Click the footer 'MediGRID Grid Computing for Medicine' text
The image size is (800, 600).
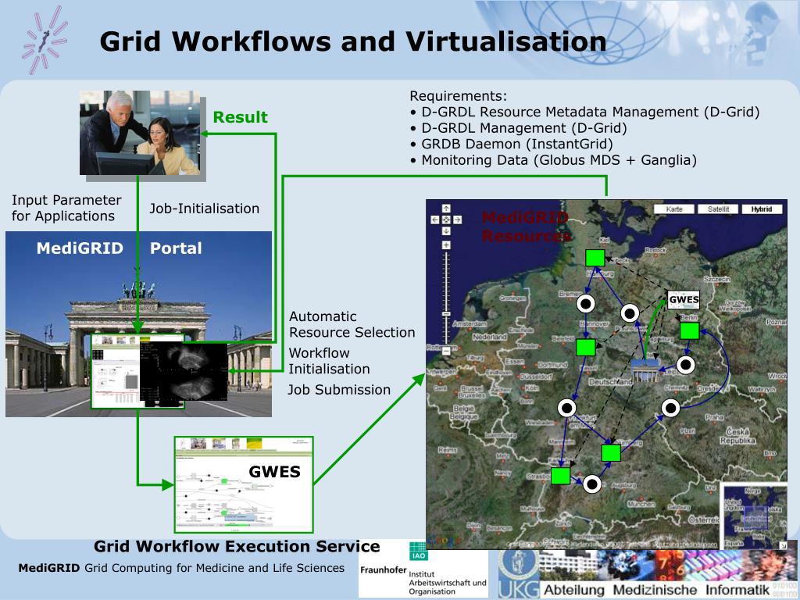[181, 568]
